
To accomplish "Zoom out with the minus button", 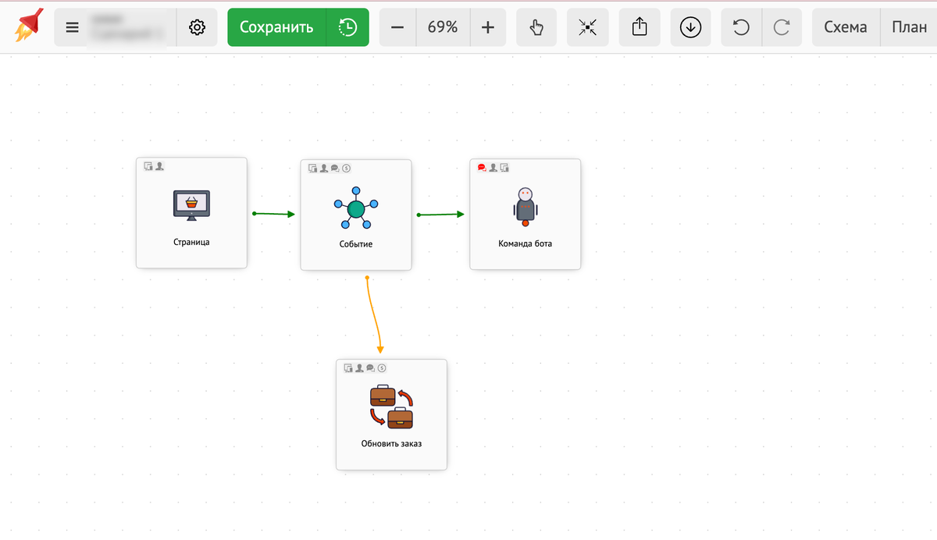I will click(397, 27).
